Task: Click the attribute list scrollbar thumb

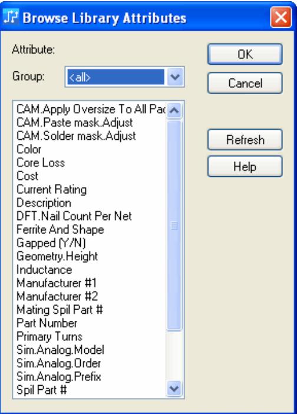Action: [x=174, y=225]
